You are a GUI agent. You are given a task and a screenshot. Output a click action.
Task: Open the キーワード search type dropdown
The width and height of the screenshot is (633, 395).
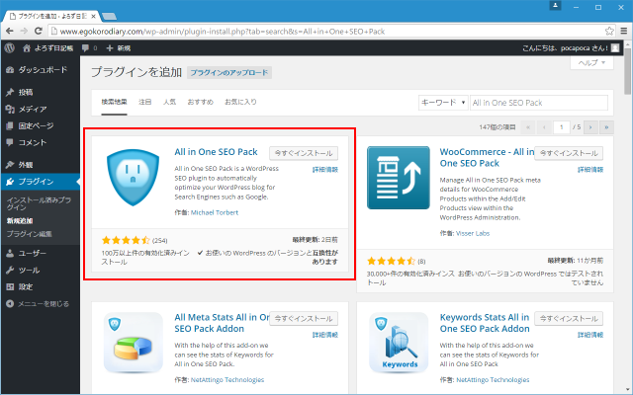click(443, 102)
